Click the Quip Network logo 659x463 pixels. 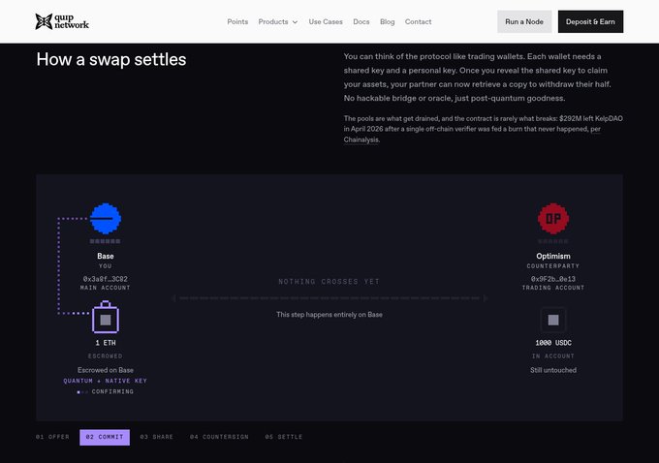coord(62,21)
